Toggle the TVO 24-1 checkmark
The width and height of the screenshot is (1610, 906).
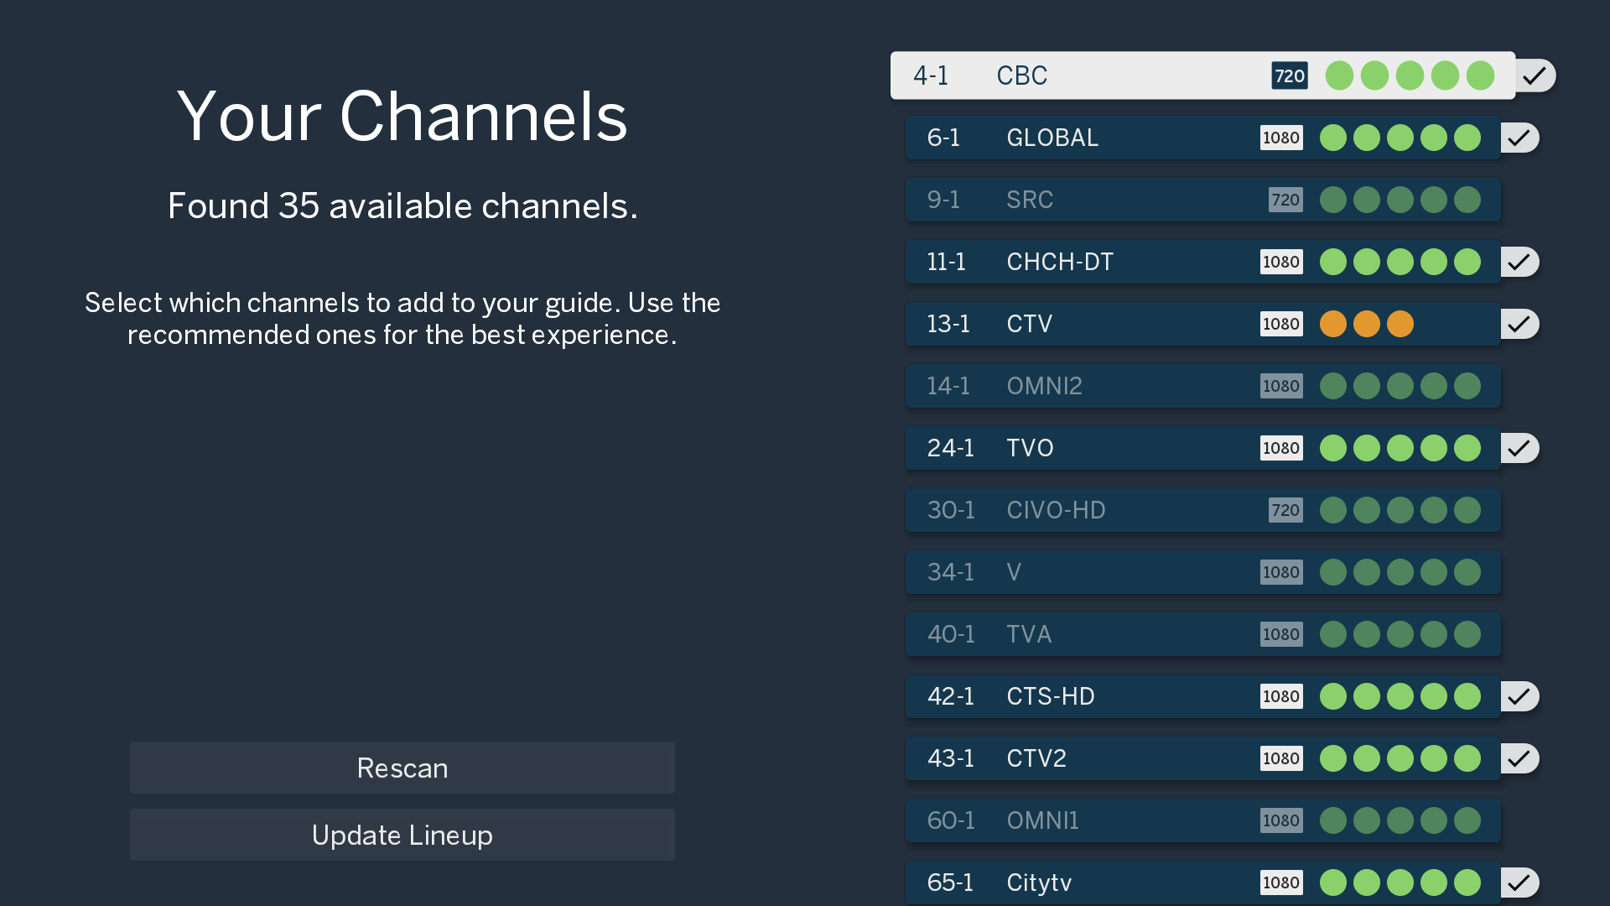pos(1519,448)
